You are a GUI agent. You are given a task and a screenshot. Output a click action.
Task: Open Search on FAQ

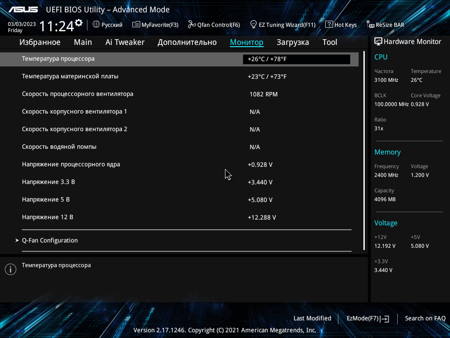tap(425, 319)
